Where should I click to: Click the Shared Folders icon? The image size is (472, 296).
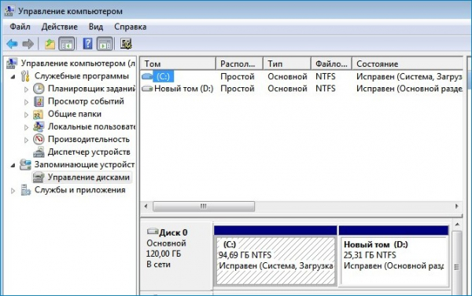[x=39, y=114]
